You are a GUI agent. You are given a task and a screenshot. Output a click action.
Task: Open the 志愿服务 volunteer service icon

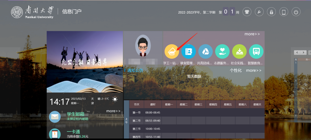pyautogui.click(x=222, y=52)
